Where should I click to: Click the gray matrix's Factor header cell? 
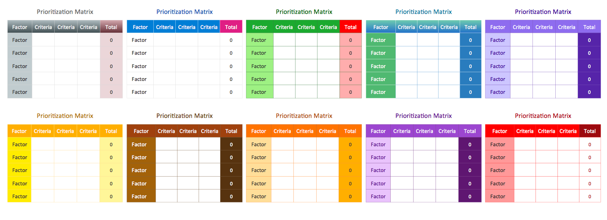click(20, 27)
